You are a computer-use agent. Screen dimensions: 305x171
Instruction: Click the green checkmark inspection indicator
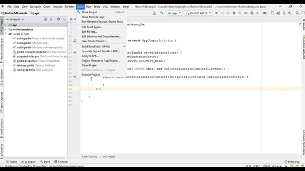(x=300, y=24)
